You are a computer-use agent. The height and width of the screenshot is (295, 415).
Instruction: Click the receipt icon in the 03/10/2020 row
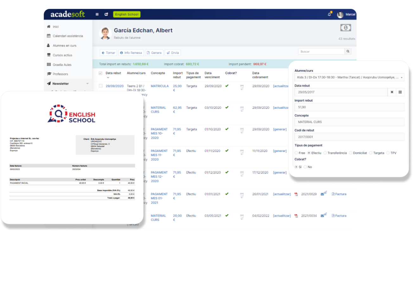tap(242, 109)
